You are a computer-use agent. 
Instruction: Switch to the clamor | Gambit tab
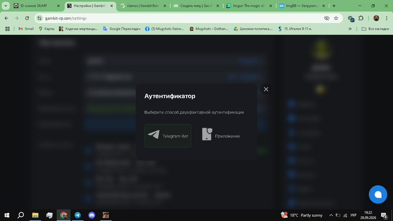[143, 6]
